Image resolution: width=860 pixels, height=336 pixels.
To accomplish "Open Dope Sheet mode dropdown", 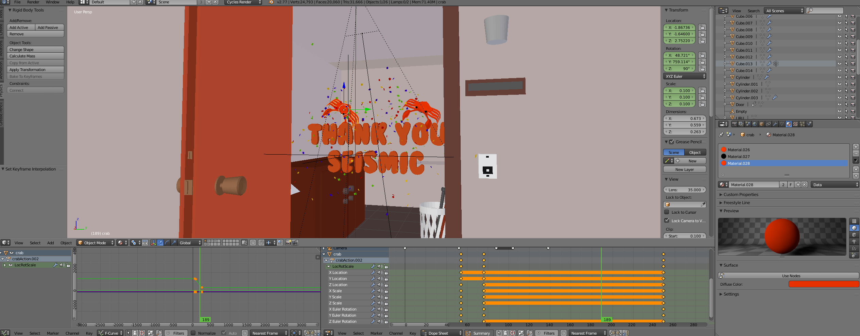I will click(442, 333).
